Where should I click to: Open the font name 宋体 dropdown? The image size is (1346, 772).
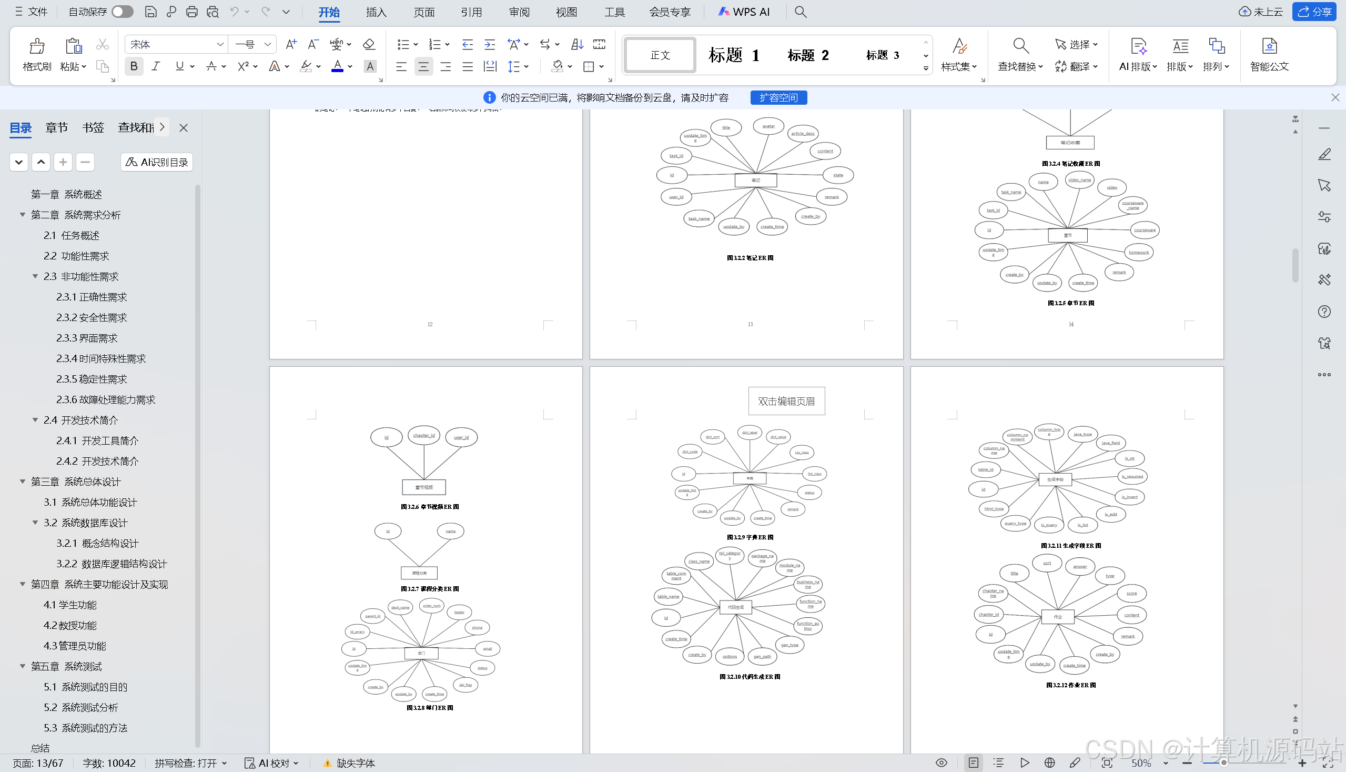220,45
